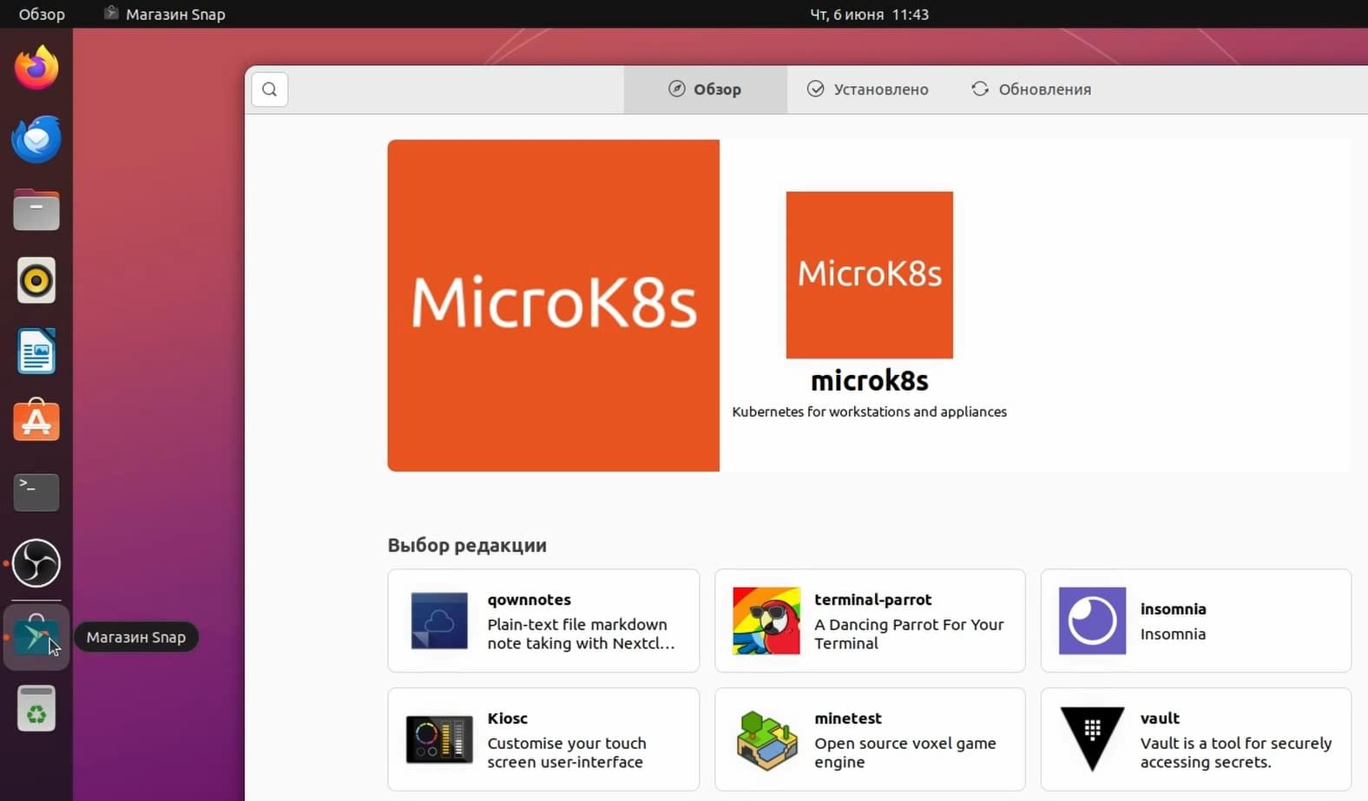Image resolution: width=1368 pixels, height=801 pixels.
Task: Open the minetest app card
Action: click(870, 739)
